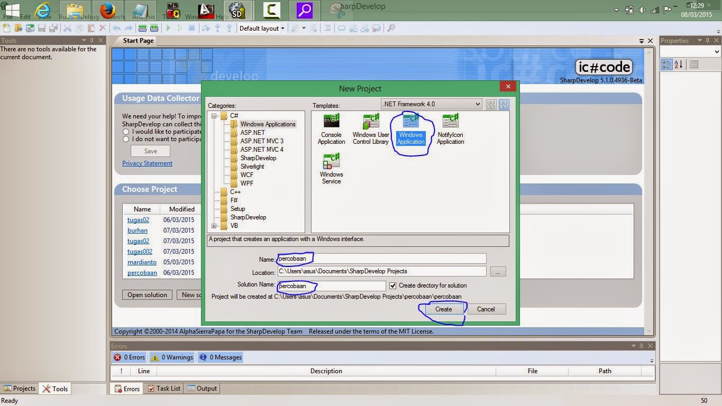Open the .NET Framework 4.0 dropdown
722x406 pixels.
[x=432, y=104]
